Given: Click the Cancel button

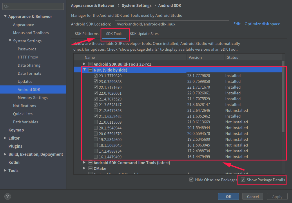Looking at the screenshot, I should (253, 197).
